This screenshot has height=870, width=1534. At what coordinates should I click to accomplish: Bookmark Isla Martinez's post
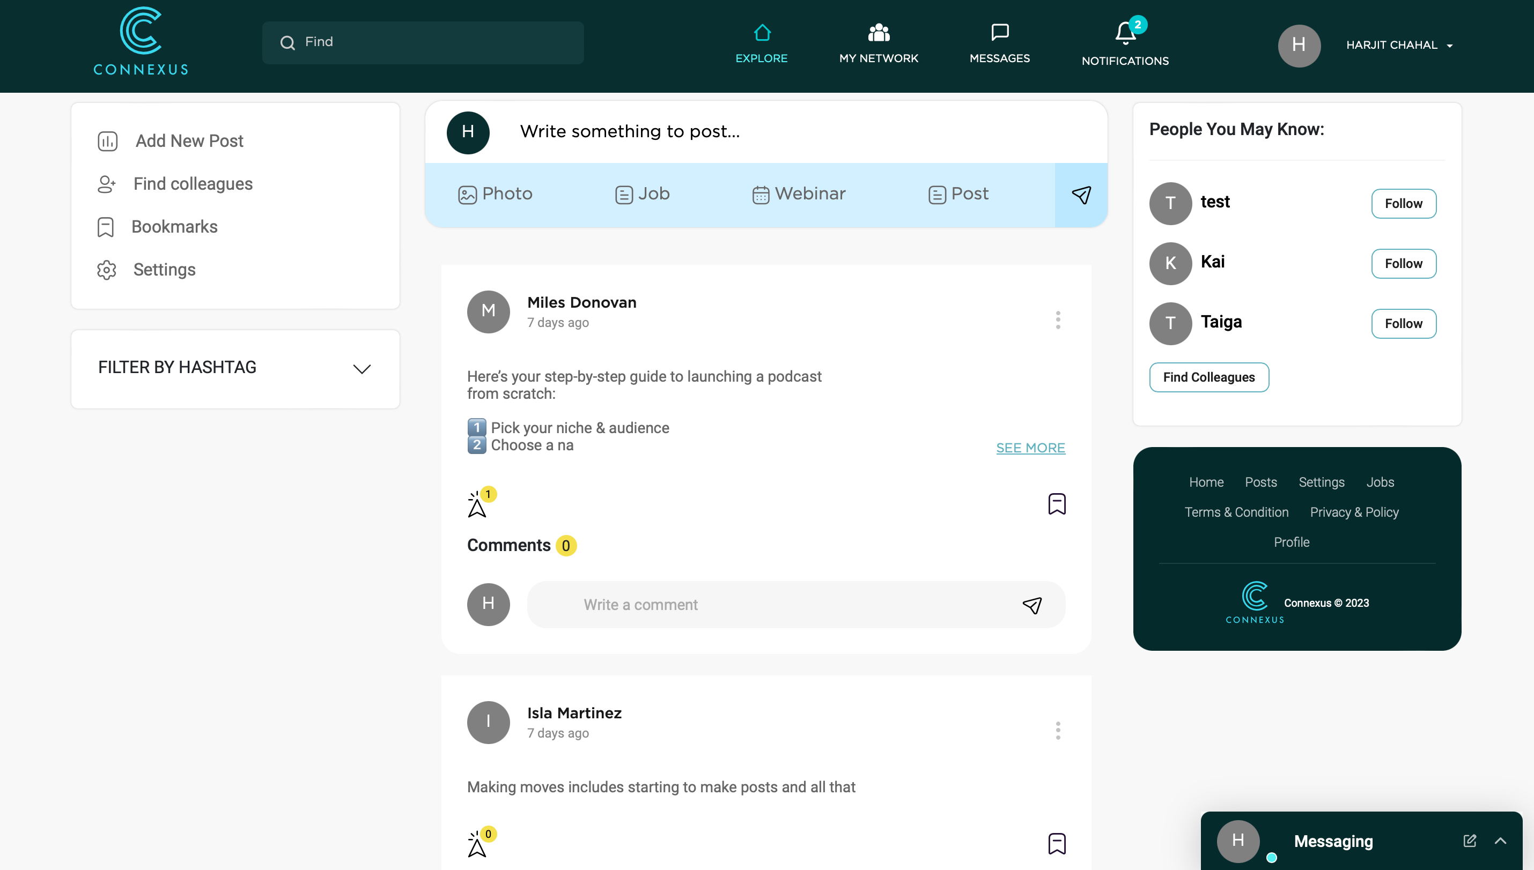tap(1057, 843)
